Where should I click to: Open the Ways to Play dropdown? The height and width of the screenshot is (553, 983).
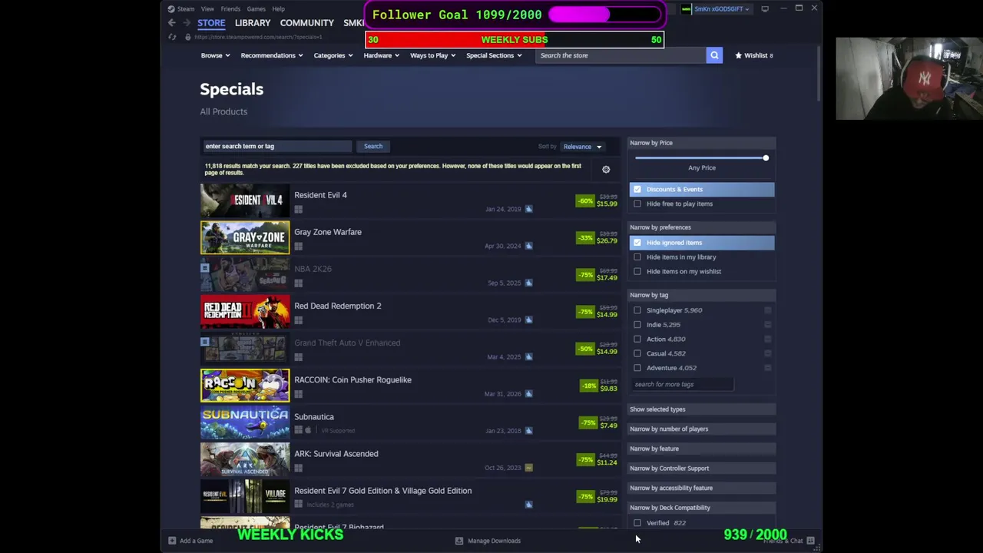point(432,55)
